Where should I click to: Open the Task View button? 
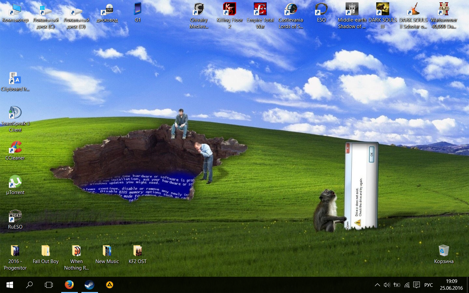coord(49,285)
